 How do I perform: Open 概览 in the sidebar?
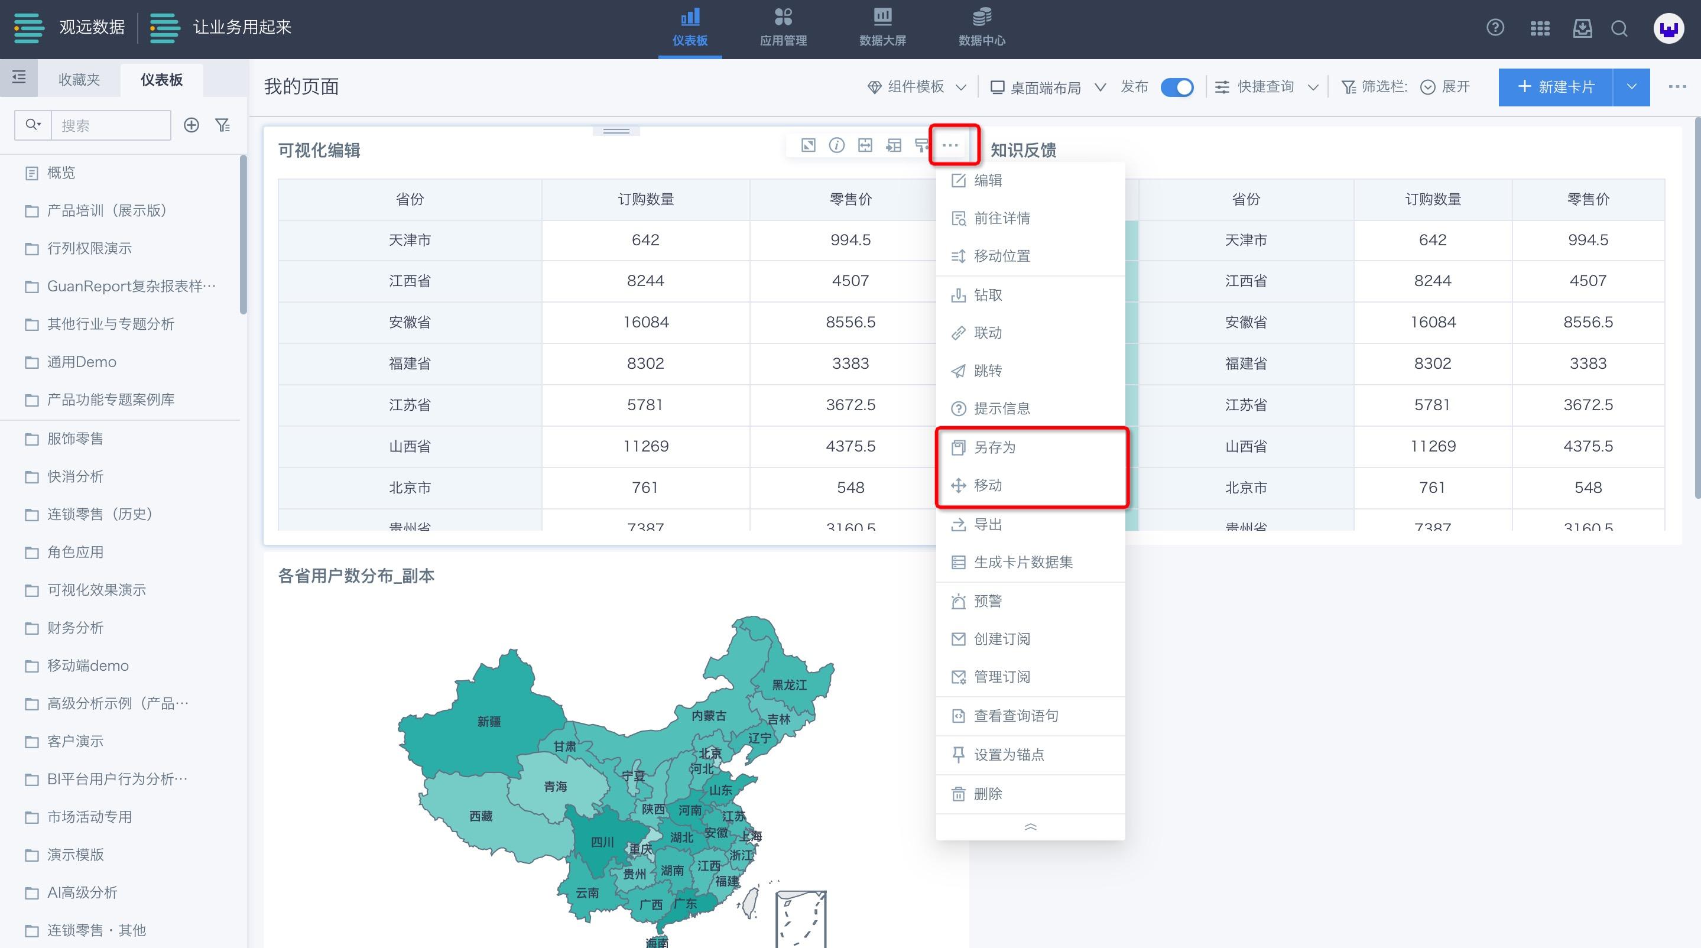[119, 173]
